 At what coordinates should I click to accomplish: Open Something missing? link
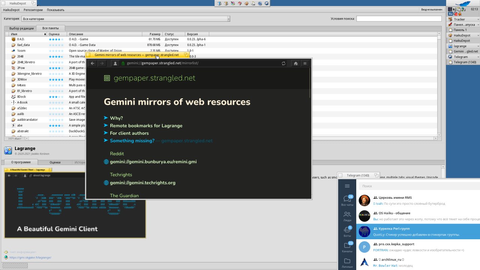[132, 141]
